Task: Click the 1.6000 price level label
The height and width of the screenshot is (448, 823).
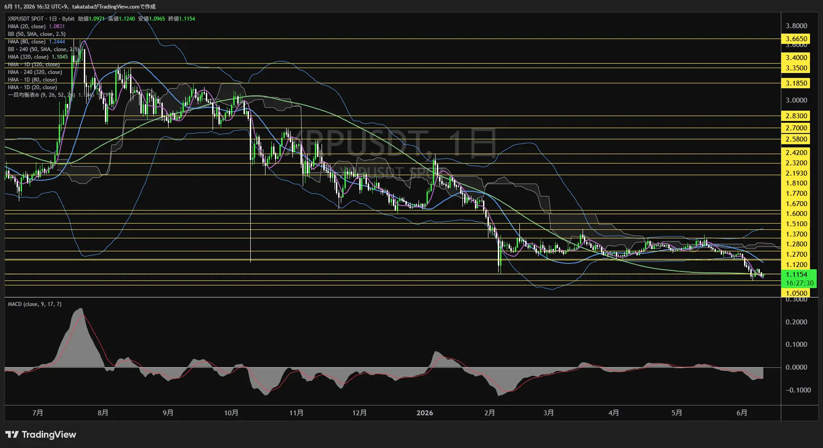Action: 796,214
